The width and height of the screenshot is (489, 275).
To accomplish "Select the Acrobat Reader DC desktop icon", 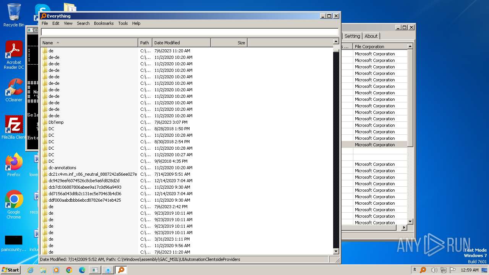I will tap(14, 55).
